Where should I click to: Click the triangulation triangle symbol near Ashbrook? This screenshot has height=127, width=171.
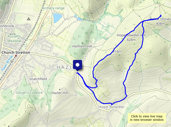28,19
